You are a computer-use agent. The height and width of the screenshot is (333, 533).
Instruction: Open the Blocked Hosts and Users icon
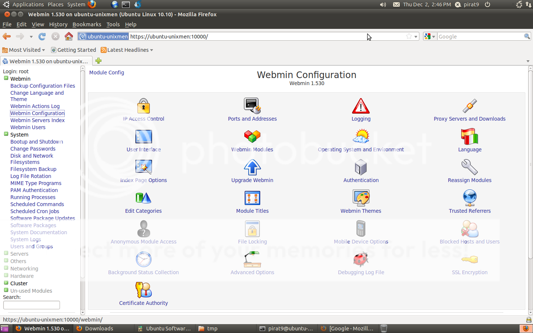470,229
